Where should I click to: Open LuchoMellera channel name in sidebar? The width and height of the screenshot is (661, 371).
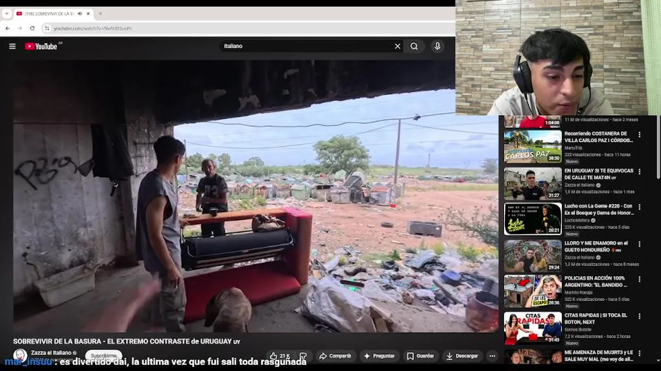coord(578,220)
